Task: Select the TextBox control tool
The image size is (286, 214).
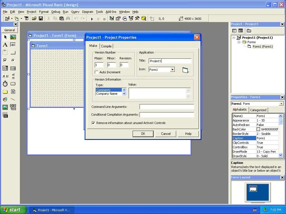Action: pyautogui.click(x=13, y=45)
